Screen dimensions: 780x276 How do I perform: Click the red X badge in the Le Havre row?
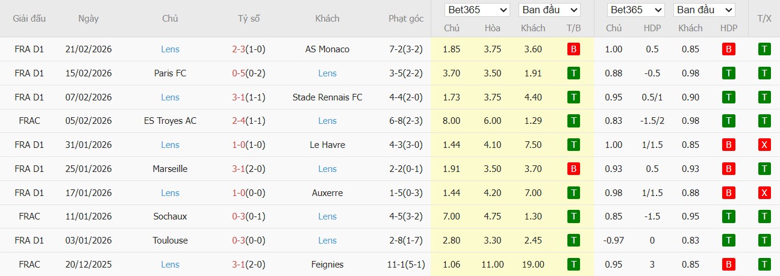764,145
